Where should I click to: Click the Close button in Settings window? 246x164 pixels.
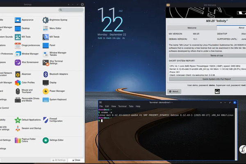click(x=76, y=160)
